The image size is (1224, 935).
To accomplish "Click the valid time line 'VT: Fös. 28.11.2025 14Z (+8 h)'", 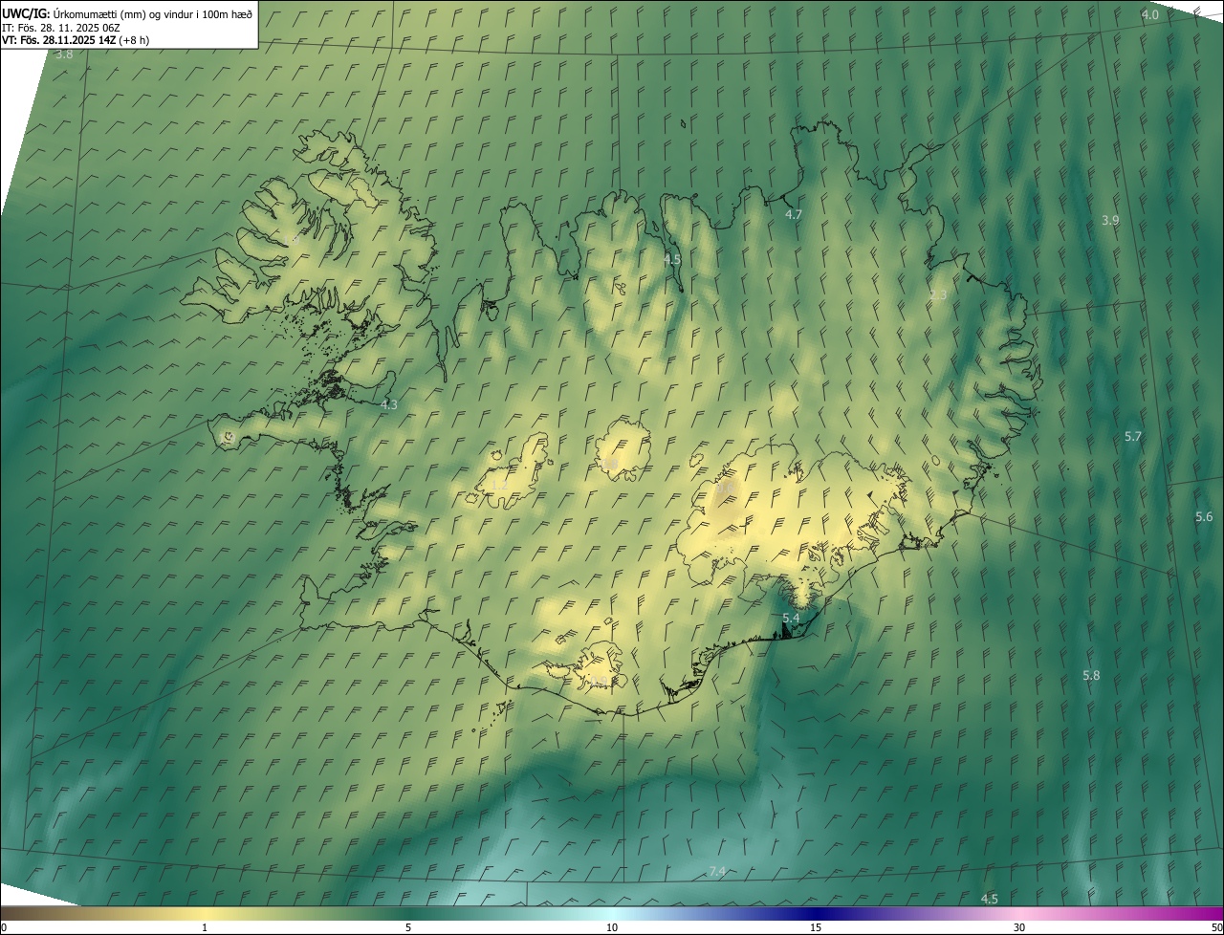I will (75, 40).
